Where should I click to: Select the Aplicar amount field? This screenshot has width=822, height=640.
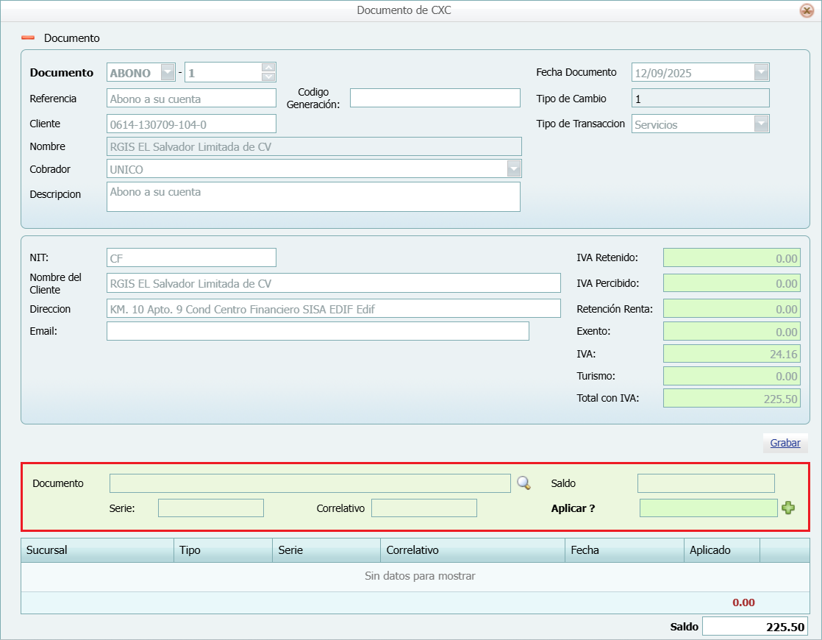point(707,508)
